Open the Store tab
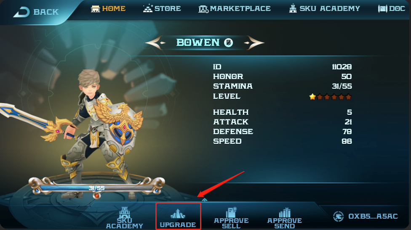Viewport: 411px width, 230px height. pos(162,8)
